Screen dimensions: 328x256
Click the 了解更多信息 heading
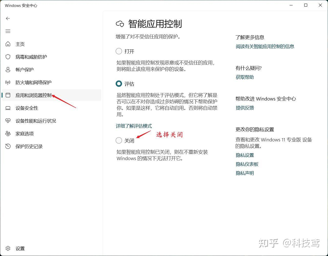[x=250, y=37]
